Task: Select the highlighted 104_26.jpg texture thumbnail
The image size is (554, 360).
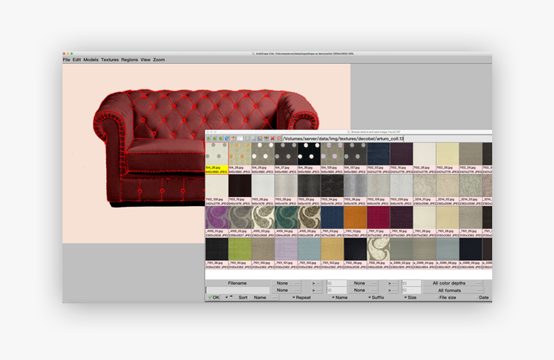Action: (216, 154)
